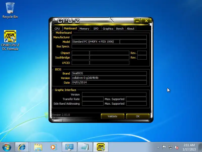
Task: Switch to the Graphics tab
Action: (x=108, y=29)
